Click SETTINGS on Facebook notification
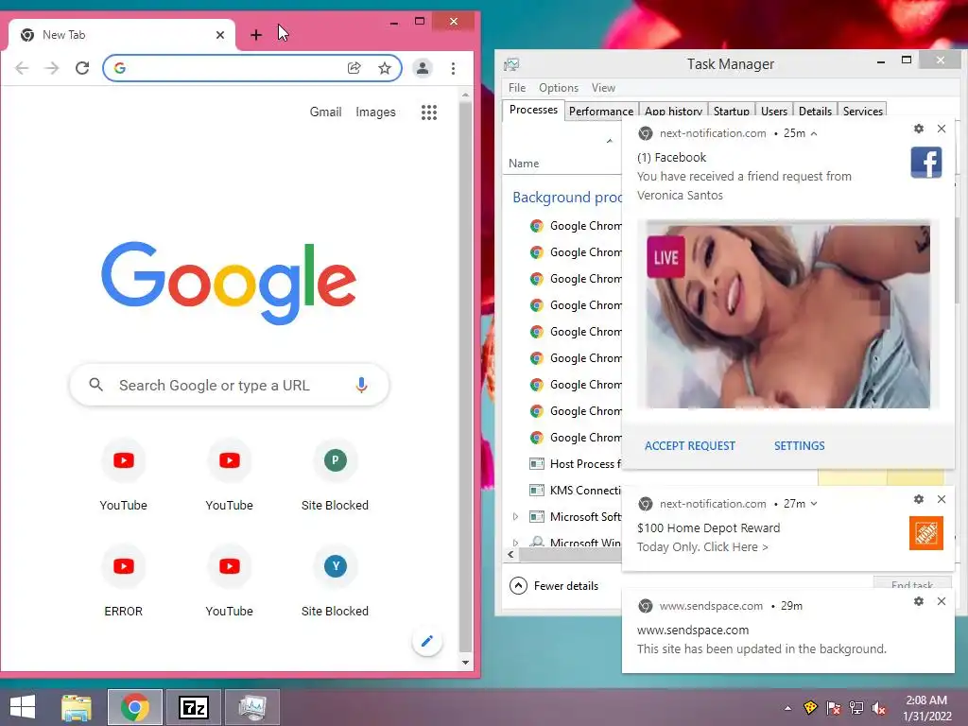The width and height of the screenshot is (968, 726). click(800, 446)
